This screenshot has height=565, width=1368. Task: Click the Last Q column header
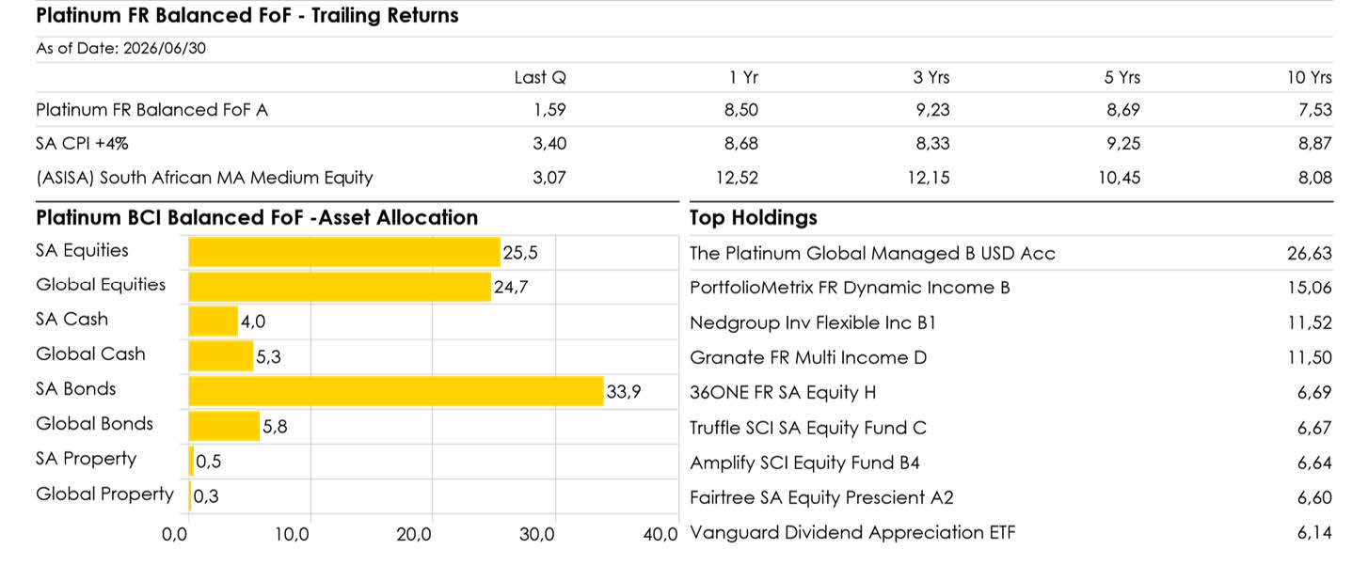click(x=540, y=78)
